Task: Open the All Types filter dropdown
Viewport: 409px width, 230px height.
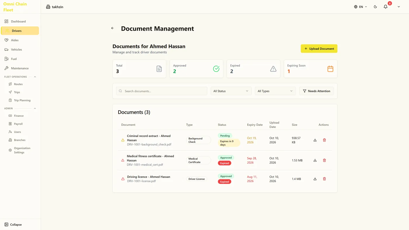Action: point(275,91)
